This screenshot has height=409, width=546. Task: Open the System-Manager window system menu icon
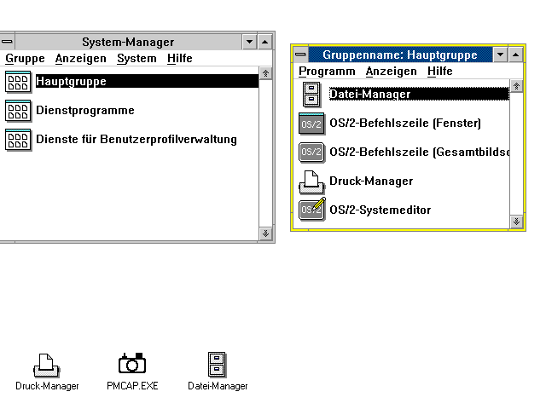pyautogui.click(x=7, y=42)
